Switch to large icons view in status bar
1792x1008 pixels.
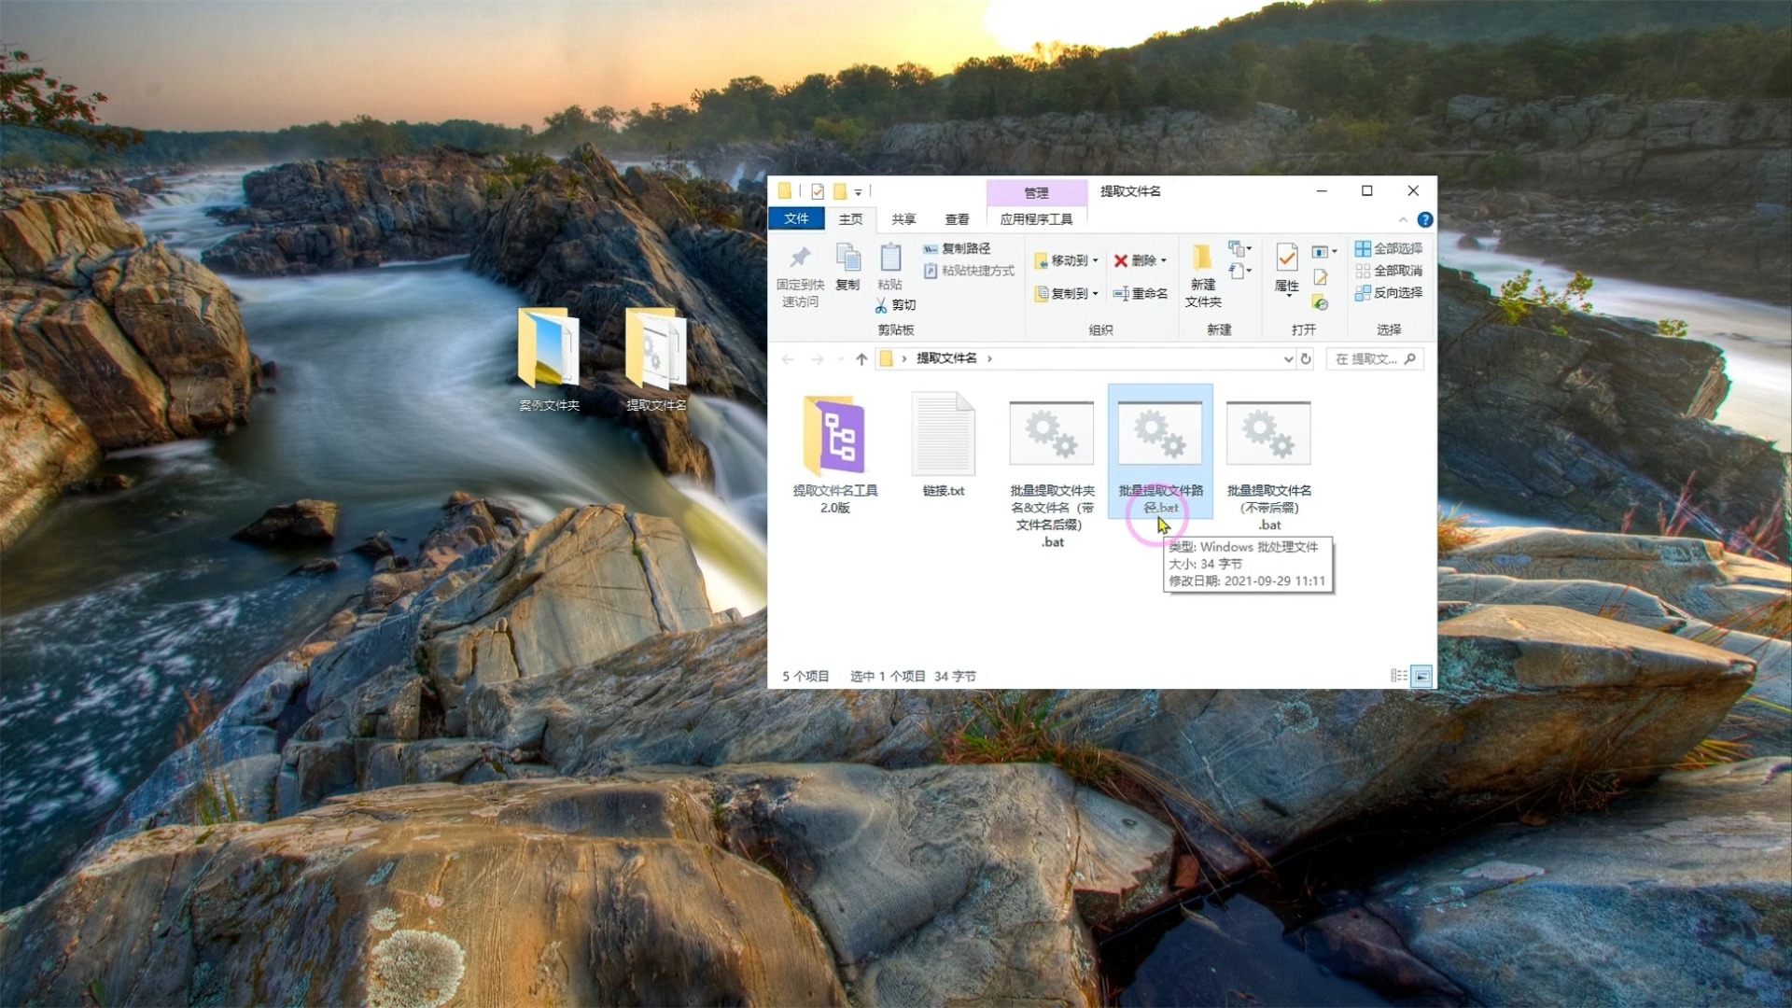click(x=1421, y=676)
